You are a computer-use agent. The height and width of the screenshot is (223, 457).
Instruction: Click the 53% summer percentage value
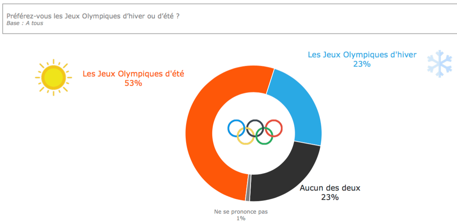pos(133,83)
